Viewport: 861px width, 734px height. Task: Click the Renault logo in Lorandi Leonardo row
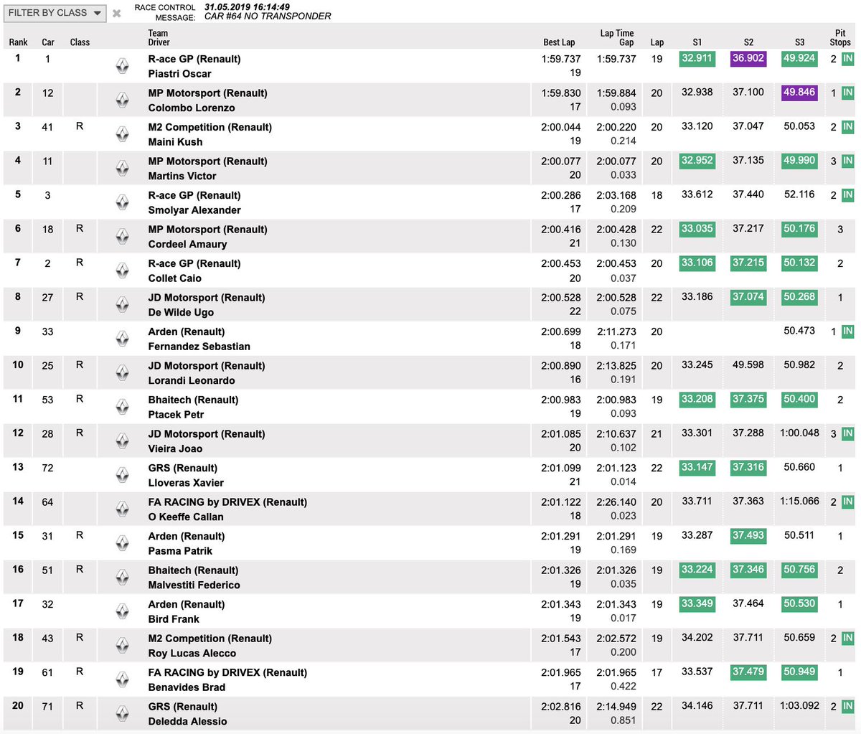coord(123,373)
